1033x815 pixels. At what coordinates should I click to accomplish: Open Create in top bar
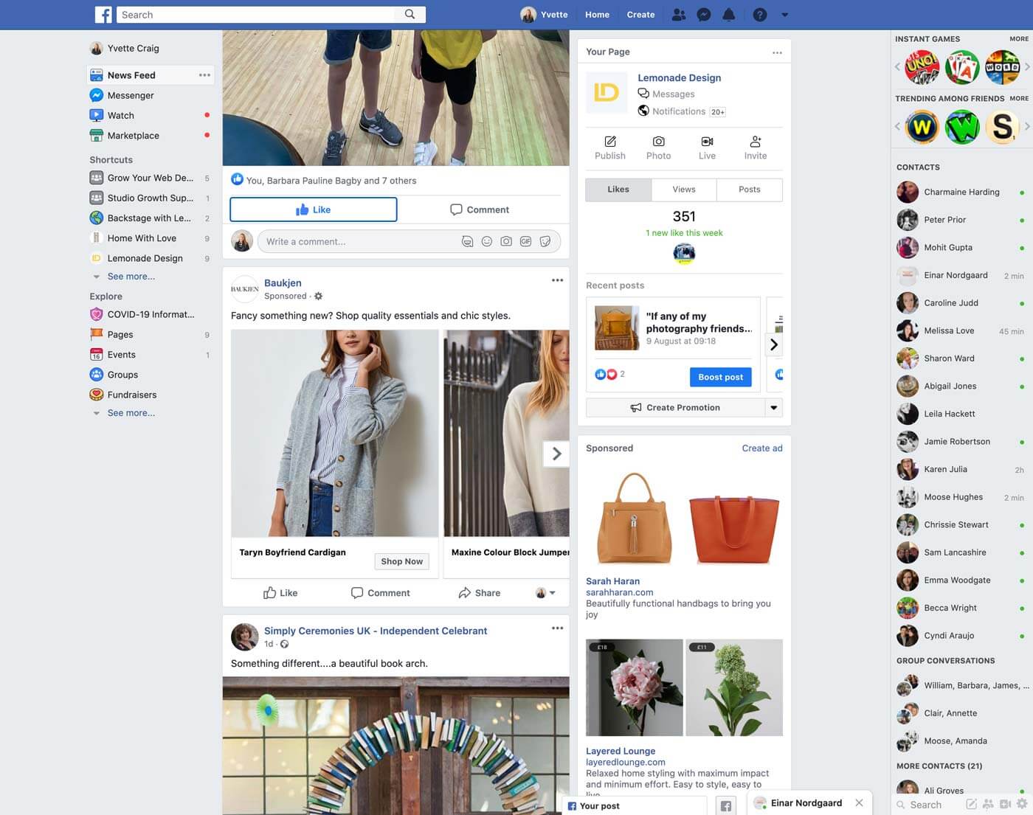pos(640,15)
